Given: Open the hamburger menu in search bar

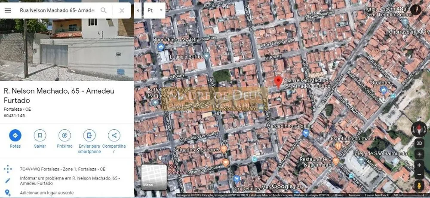Looking at the screenshot, I should coord(8,10).
